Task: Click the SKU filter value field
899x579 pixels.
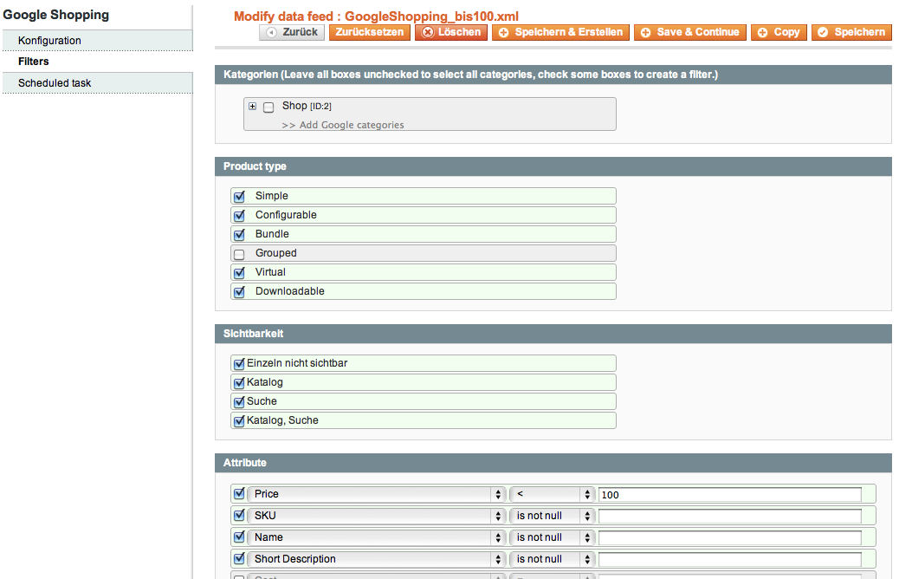Action: (730, 517)
